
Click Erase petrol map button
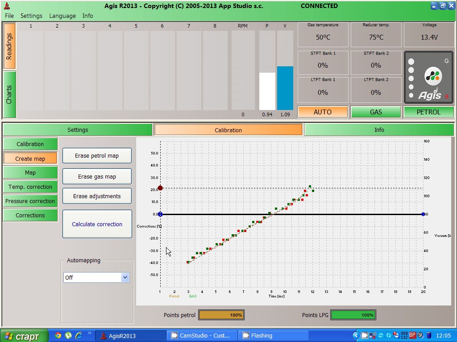tap(97, 156)
